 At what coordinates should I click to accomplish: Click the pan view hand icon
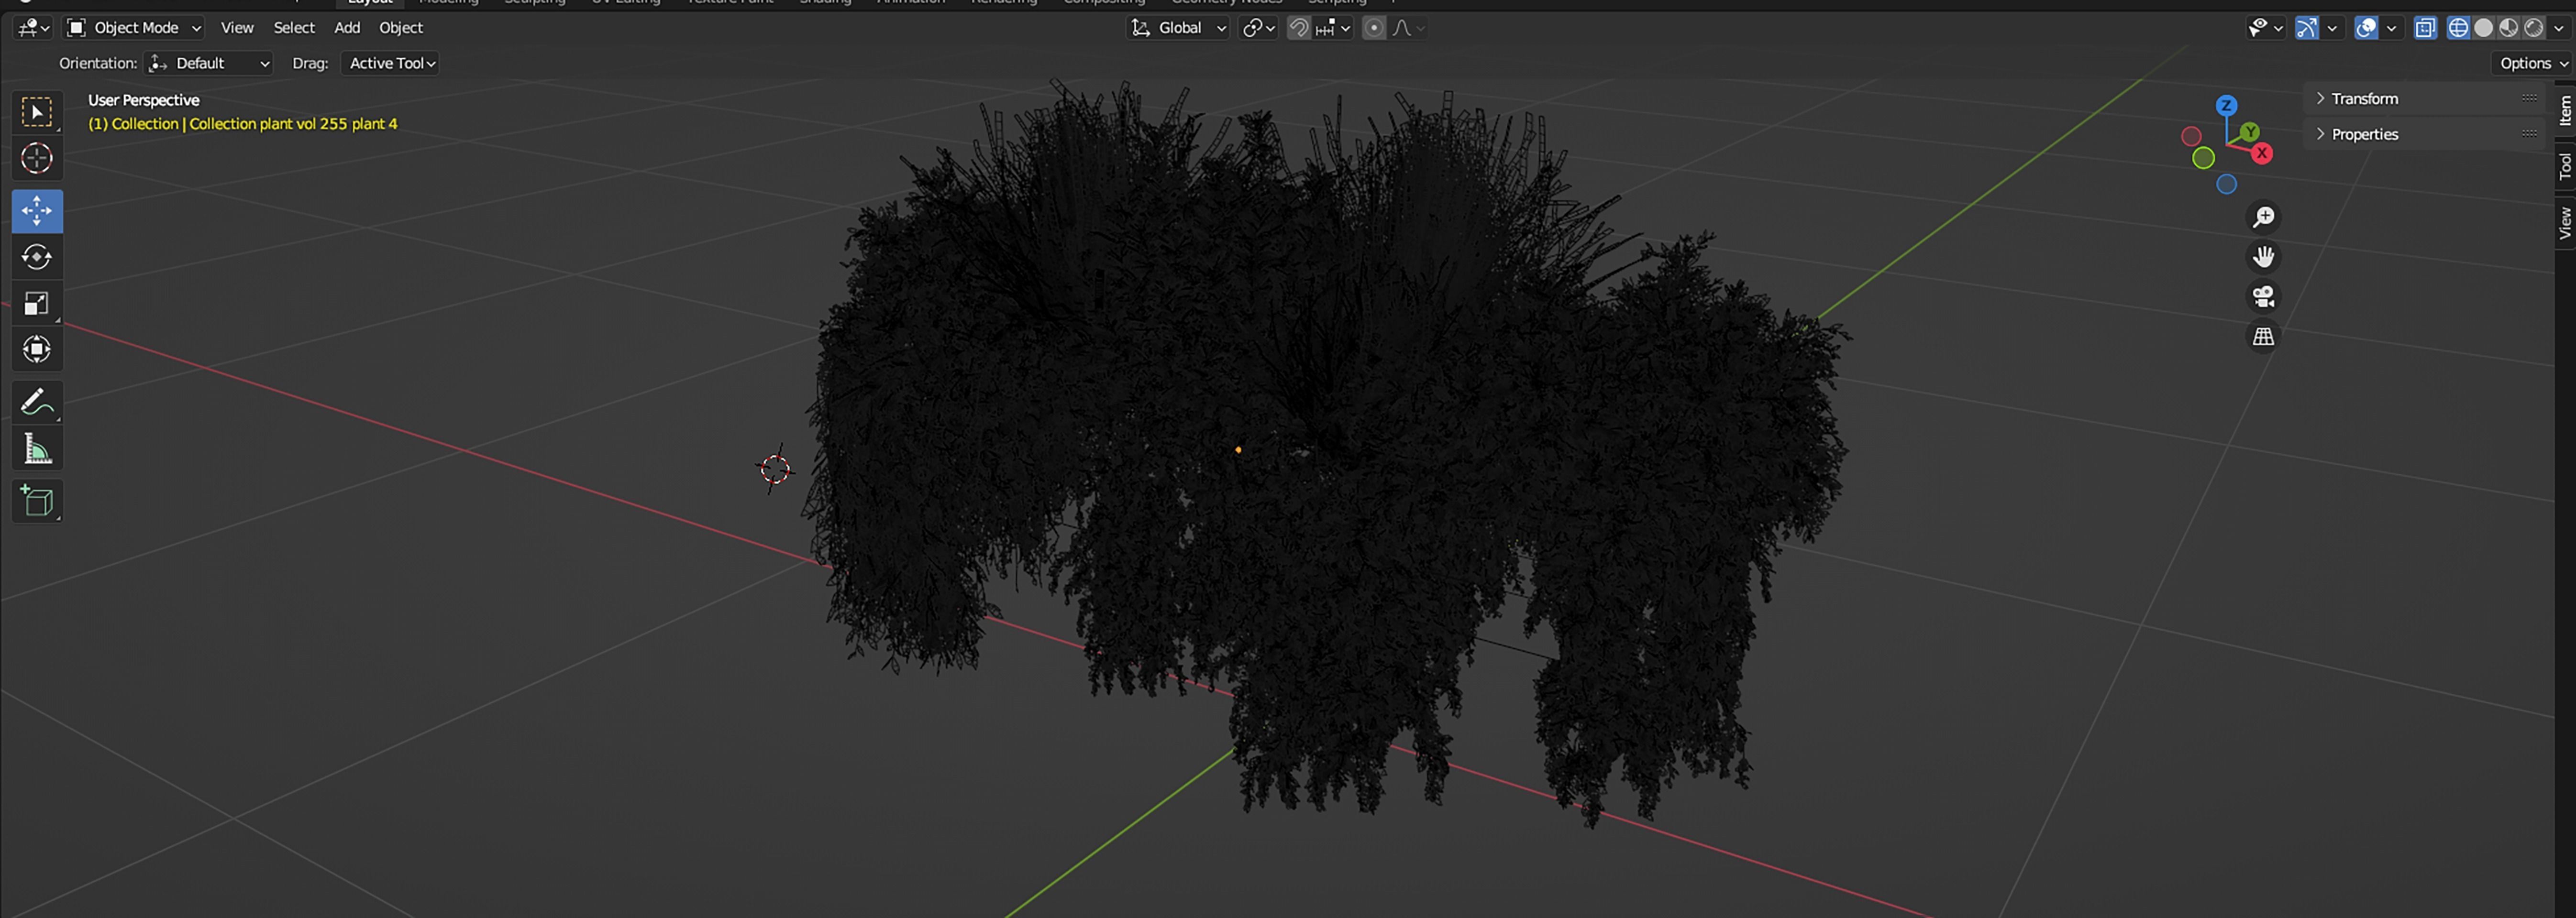click(2263, 257)
